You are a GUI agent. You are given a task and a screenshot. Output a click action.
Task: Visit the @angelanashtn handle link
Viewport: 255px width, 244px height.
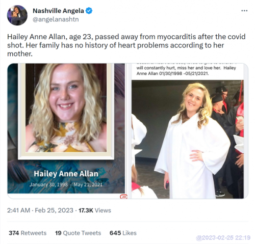[x=56, y=19]
